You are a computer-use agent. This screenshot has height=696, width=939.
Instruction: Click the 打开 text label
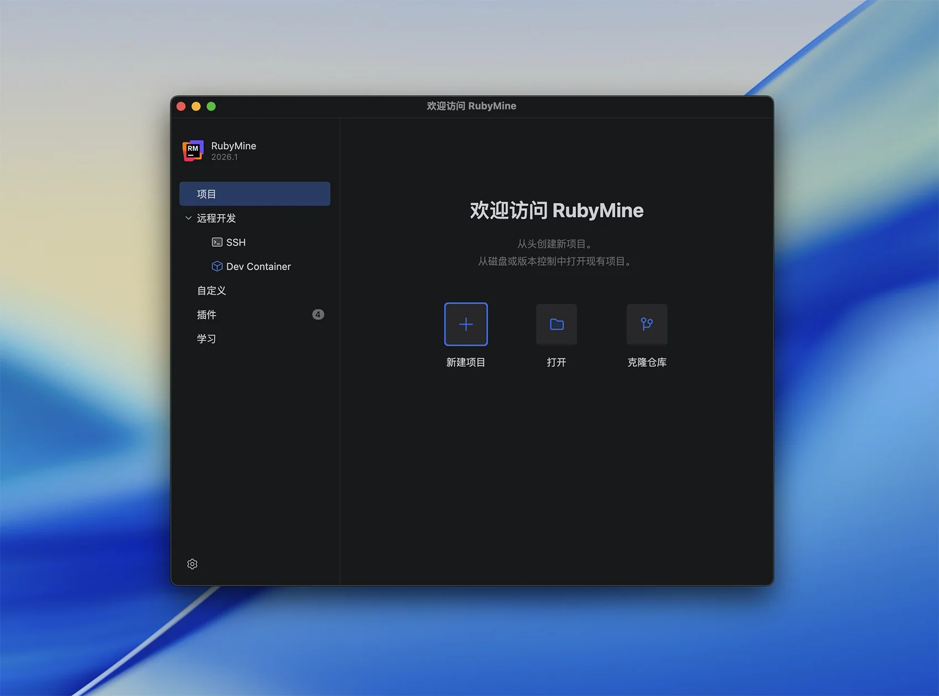coord(556,362)
